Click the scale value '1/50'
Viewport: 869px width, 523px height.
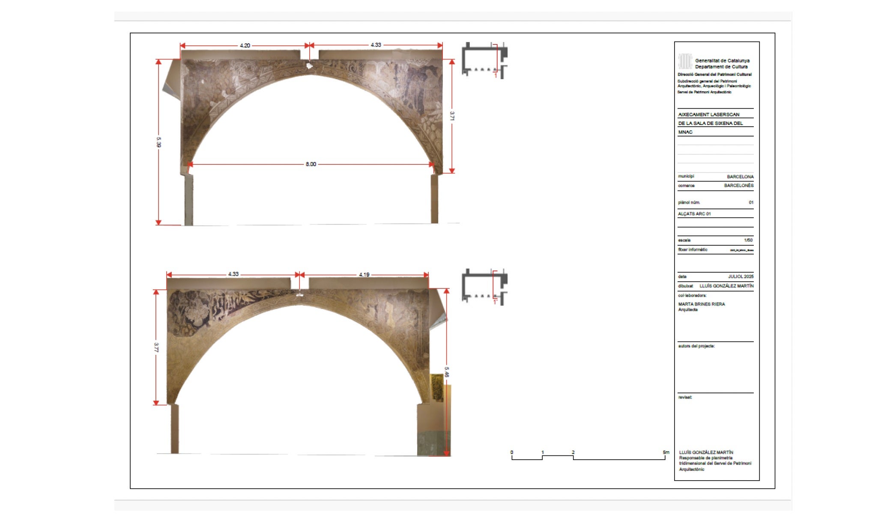click(748, 240)
